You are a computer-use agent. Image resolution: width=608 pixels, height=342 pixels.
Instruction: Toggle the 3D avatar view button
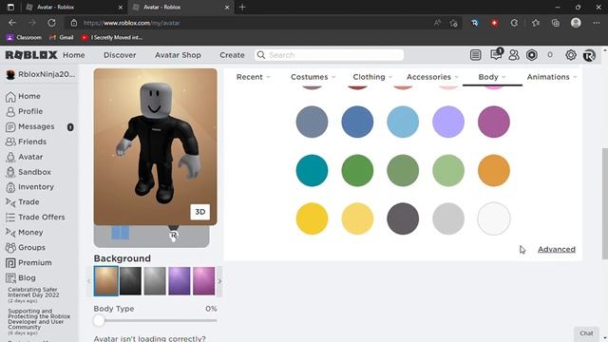point(200,212)
